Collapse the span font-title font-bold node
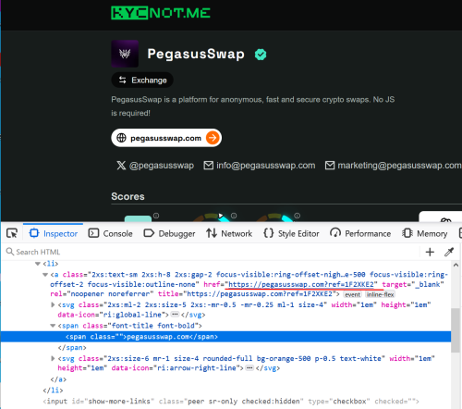This screenshot has width=462, height=409. (53, 326)
